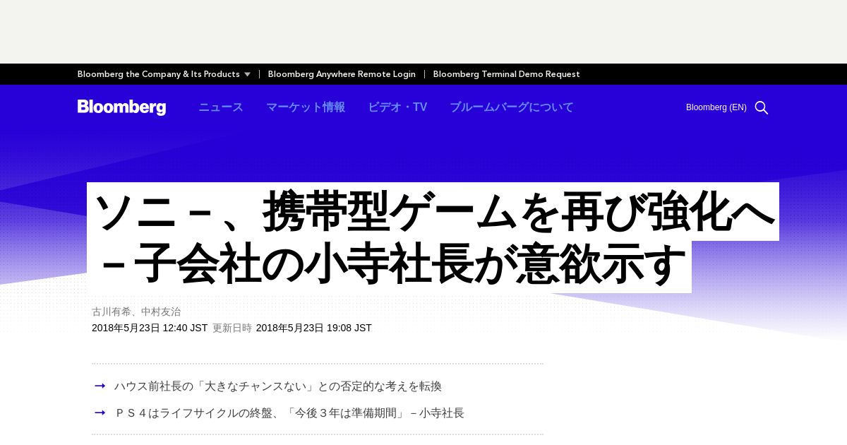Open the search magnifier icon
The width and height of the screenshot is (847, 445).
[762, 107]
